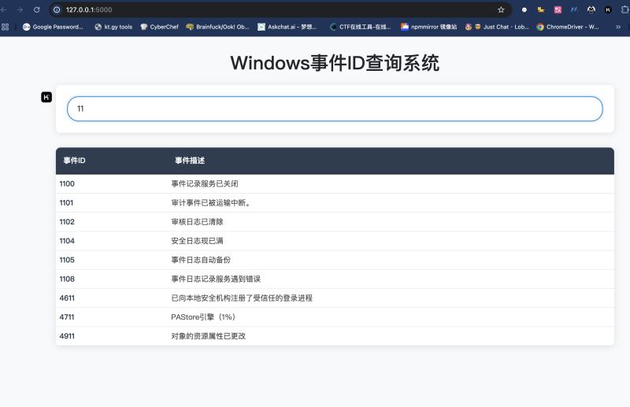Viewport: 630px width, 407px height.
Task: Click the pink extension icon in toolbar
Action: (x=558, y=9)
